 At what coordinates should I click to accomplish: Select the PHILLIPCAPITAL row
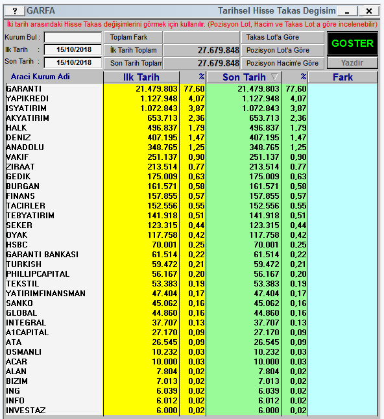coord(191,274)
